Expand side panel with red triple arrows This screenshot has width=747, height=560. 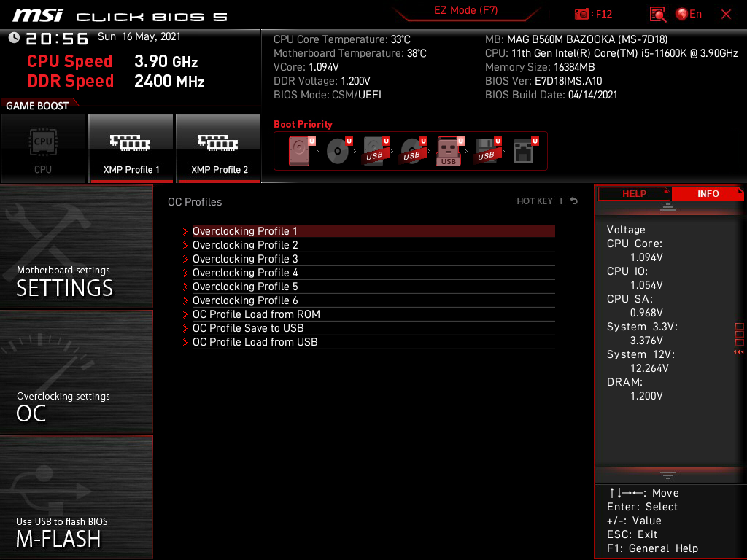[739, 352]
